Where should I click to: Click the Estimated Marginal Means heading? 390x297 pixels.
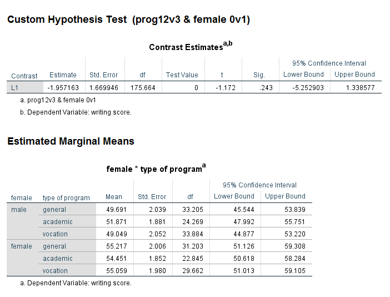pyautogui.click(x=71, y=141)
